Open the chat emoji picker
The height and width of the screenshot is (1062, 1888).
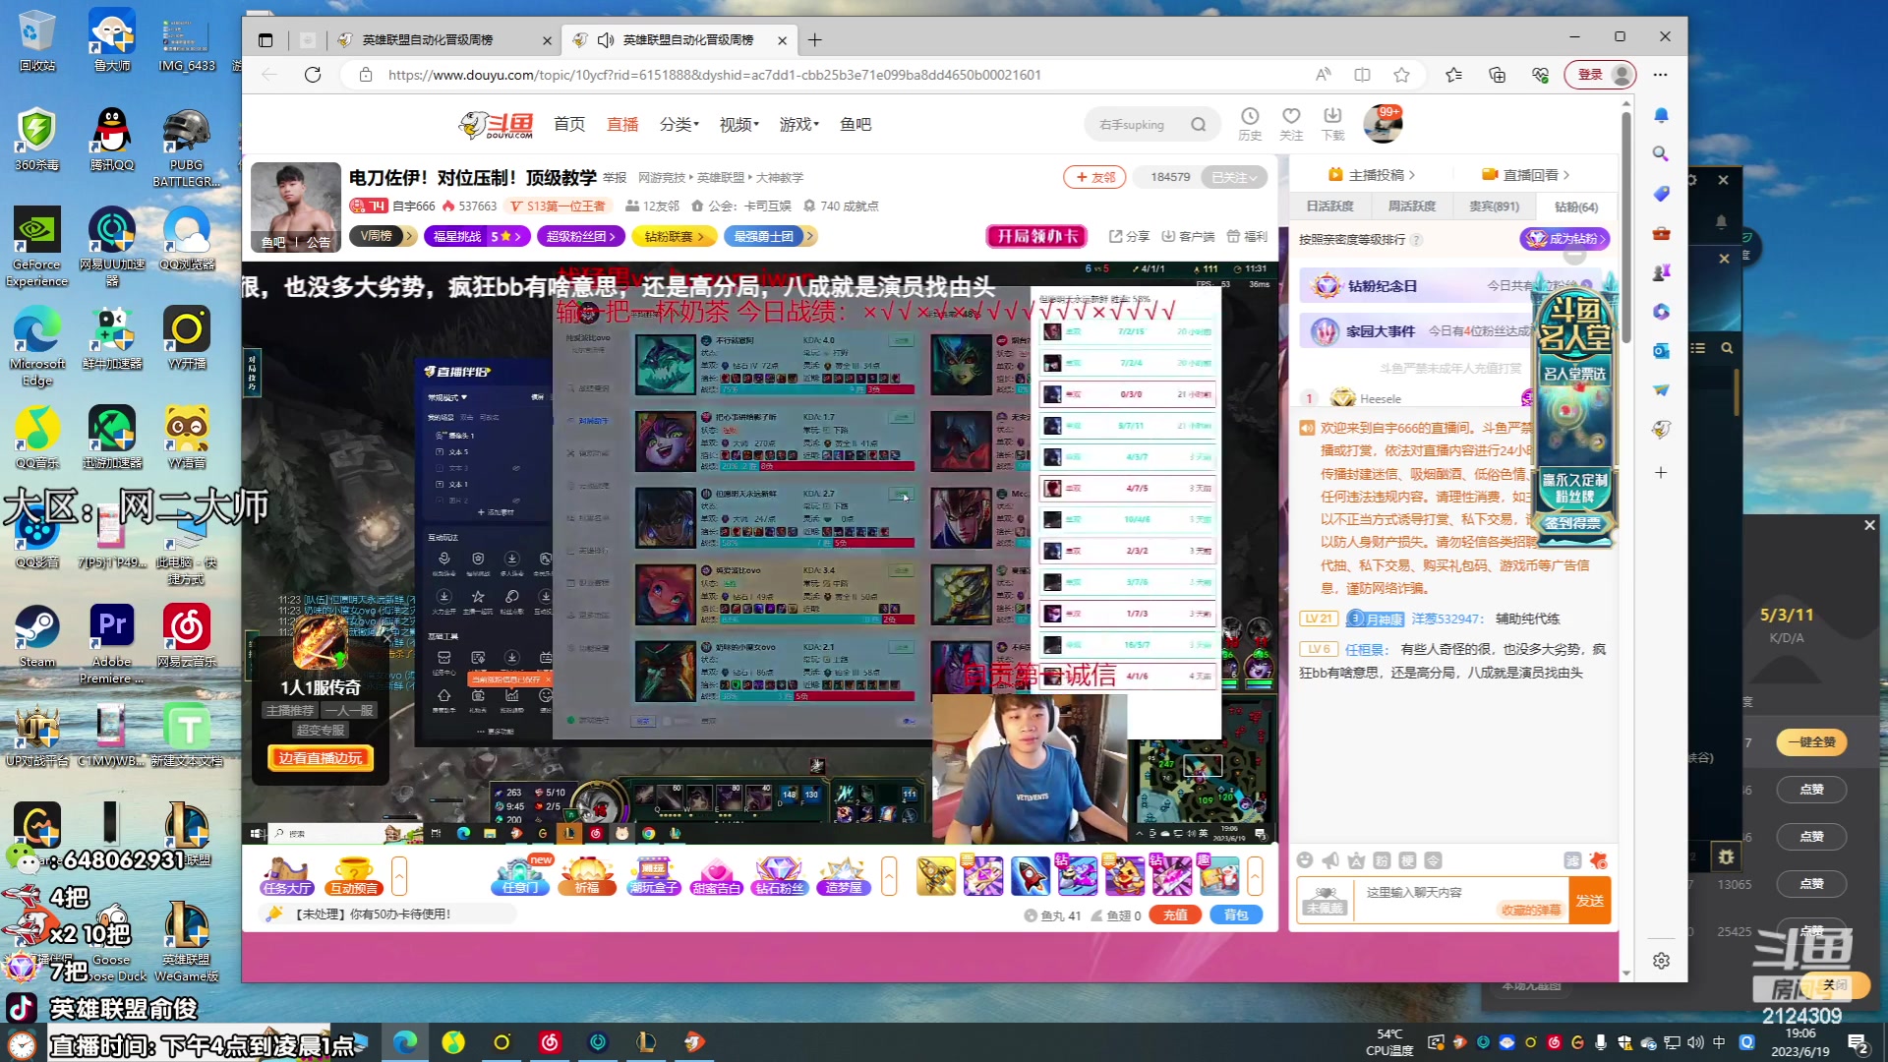(1305, 860)
